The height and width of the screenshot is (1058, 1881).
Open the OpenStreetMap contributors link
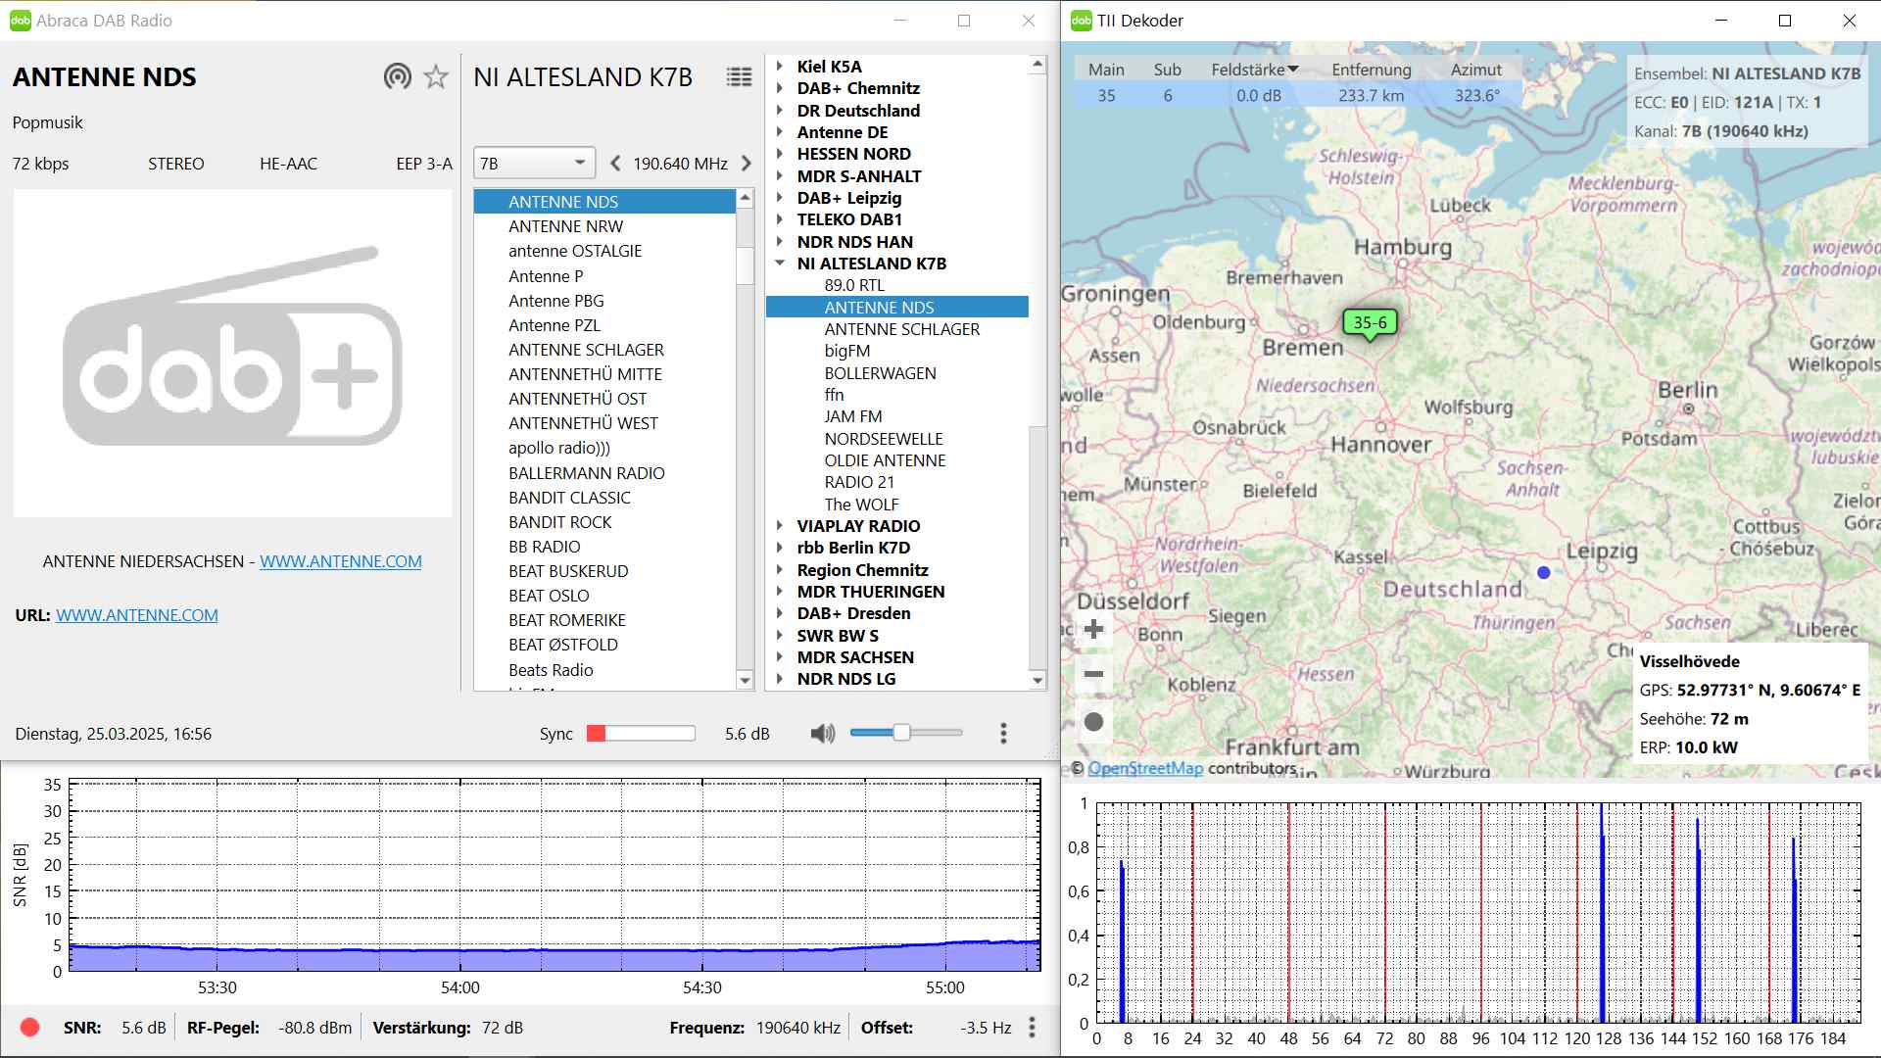(1145, 768)
